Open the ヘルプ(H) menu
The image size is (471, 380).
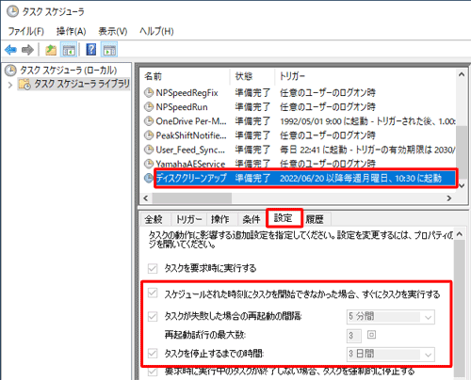point(156,31)
